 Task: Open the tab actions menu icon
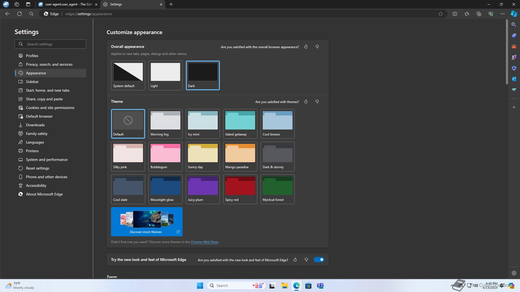coord(28,4)
